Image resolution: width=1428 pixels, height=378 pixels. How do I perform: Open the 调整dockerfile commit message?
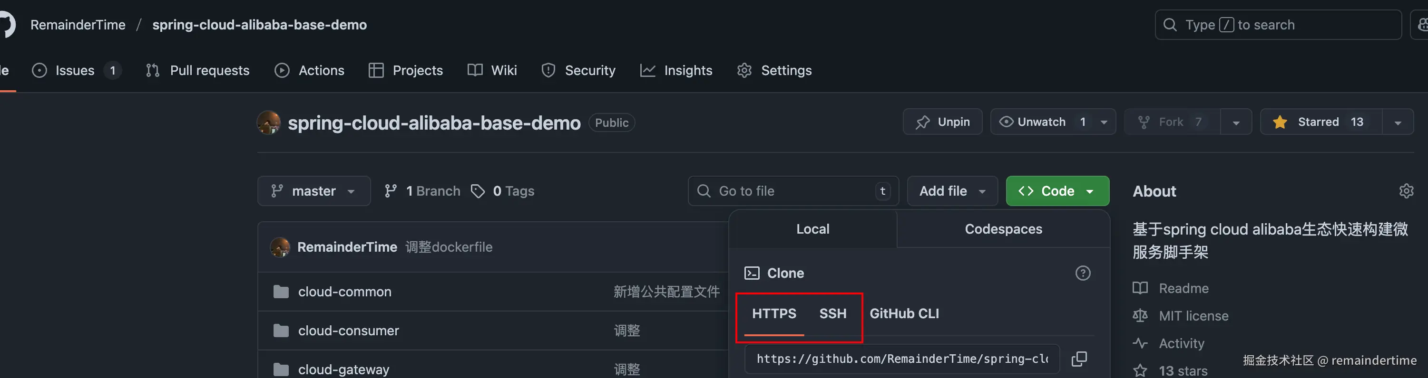[x=449, y=247]
